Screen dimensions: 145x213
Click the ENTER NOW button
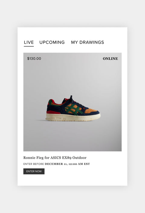click(x=34, y=171)
